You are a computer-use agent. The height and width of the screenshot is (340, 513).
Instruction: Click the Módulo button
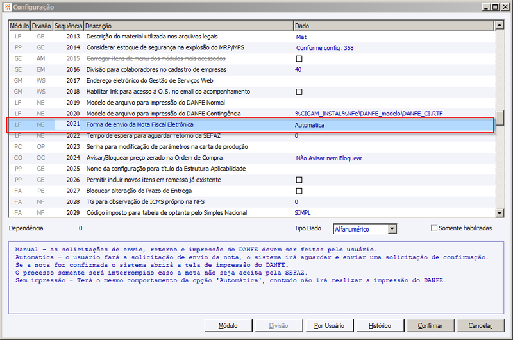(228, 326)
